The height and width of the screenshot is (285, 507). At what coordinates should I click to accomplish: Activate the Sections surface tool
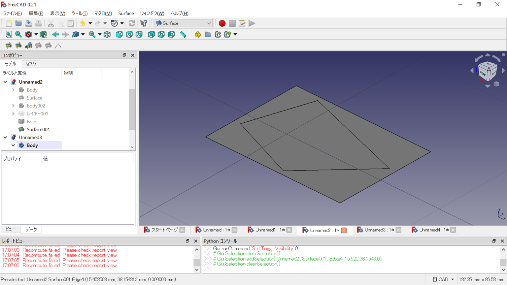[x=29, y=46]
